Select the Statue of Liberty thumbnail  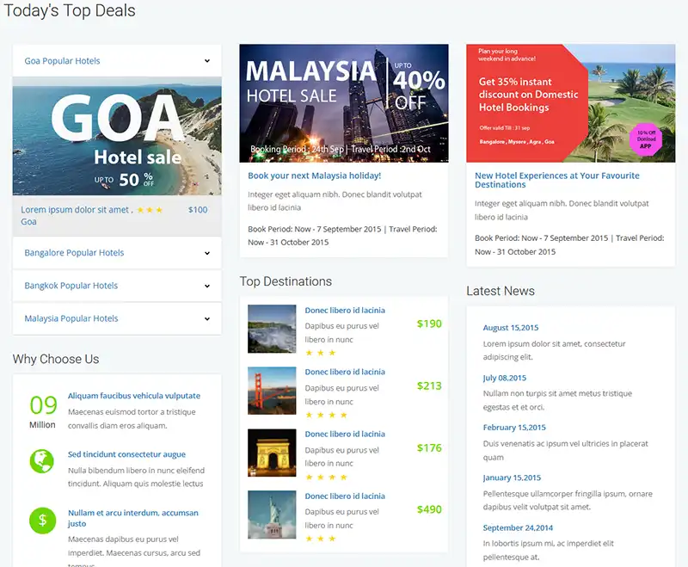[272, 515]
